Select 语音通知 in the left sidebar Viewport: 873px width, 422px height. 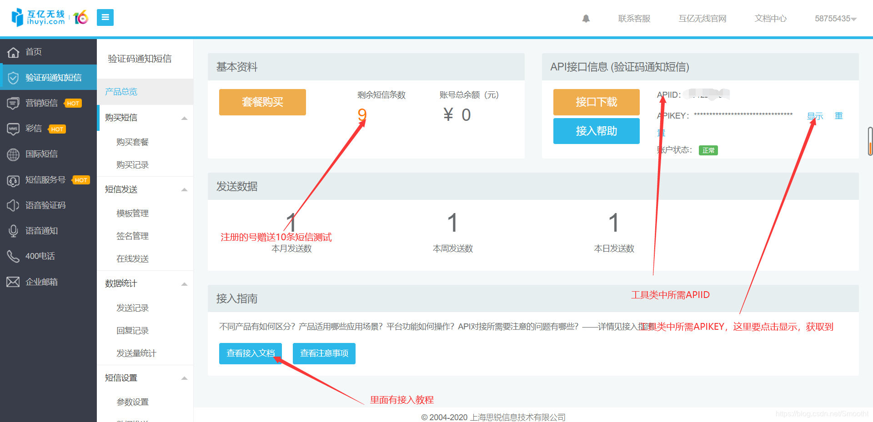pyautogui.click(x=48, y=231)
